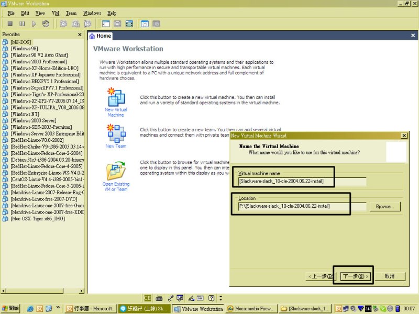Screen dimensions: 419x314
Task: Click the Suspend pause icon
Action: [22, 24]
